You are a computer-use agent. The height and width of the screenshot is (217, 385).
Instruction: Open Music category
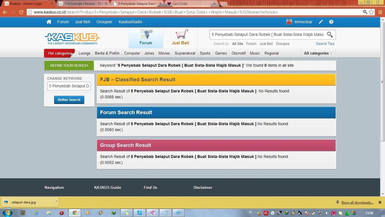pos(255,53)
